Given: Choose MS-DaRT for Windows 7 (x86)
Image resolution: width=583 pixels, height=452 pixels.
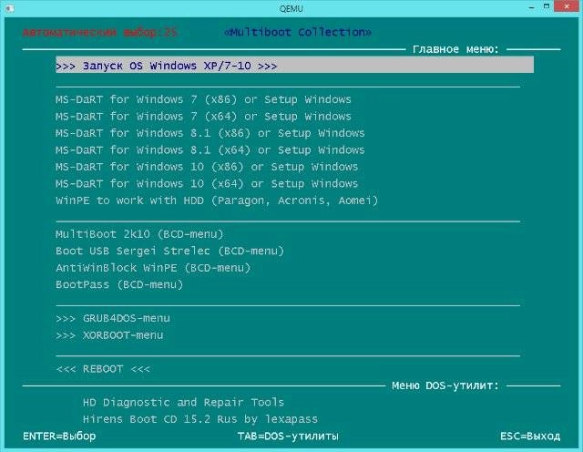Looking at the screenshot, I should [x=203, y=99].
